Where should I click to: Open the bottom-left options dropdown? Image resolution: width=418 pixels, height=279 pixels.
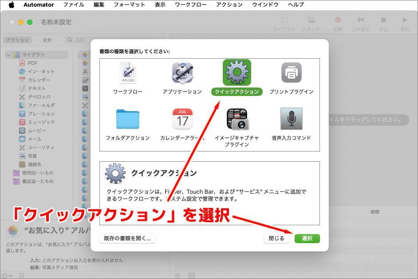8,275
